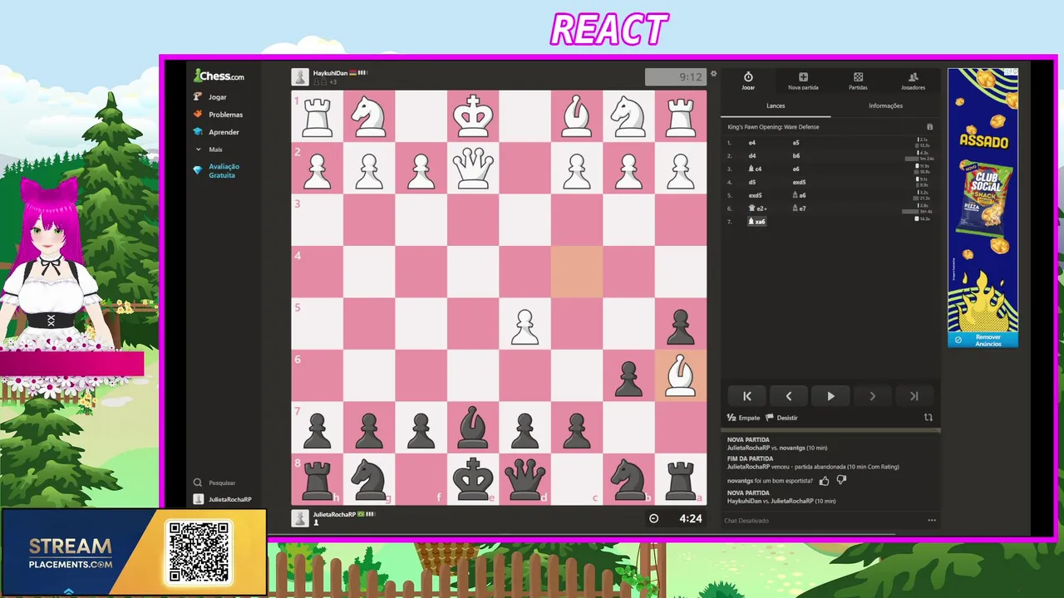The image size is (1064, 598).
Task: Select the white king on e1
Action: pyautogui.click(x=473, y=116)
